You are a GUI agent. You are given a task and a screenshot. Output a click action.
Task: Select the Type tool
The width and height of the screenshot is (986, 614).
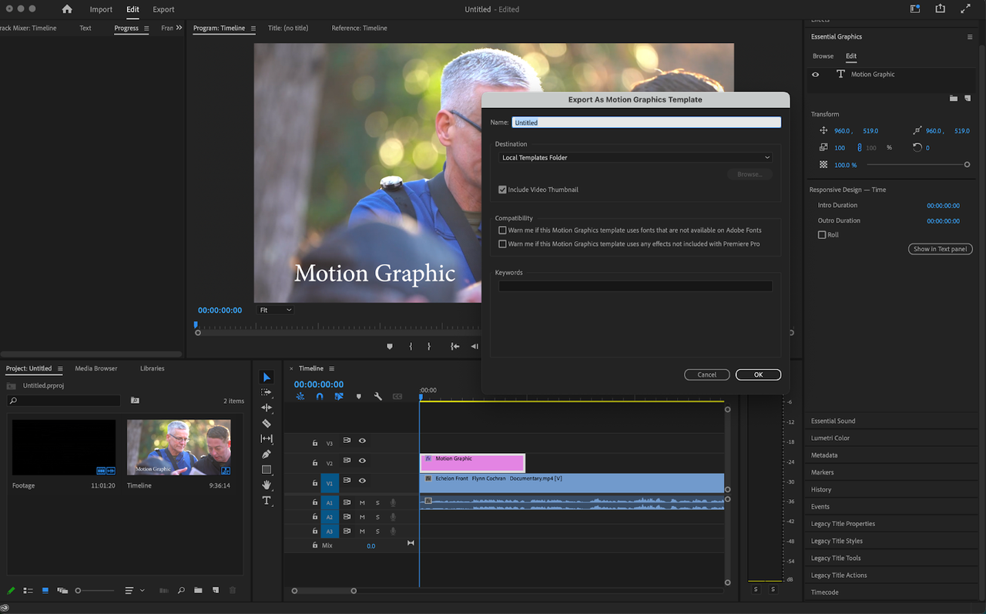click(267, 500)
